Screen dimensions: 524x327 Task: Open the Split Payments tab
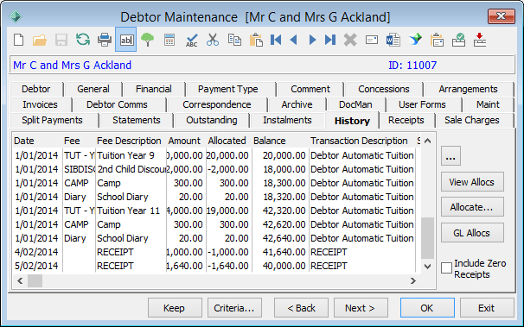pos(52,120)
